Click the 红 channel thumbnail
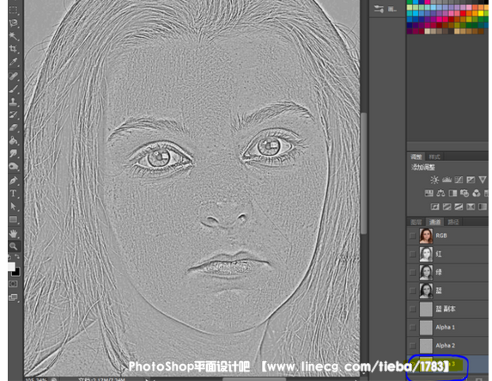Viewport: 492px width, 381px height. pyautogui.click(x=426, y=255)
